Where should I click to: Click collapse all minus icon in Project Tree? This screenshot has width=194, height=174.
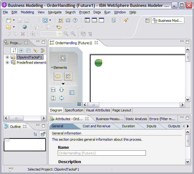(x=29, y=51)
